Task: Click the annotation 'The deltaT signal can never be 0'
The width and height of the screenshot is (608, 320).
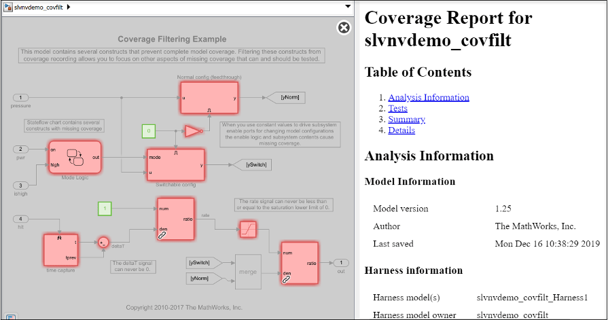Action: [x=133, y=266]
